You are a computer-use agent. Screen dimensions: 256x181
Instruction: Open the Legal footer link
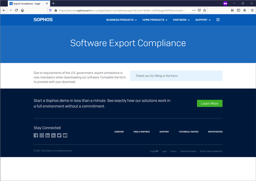pyautogui.click(x=164, y=151)
